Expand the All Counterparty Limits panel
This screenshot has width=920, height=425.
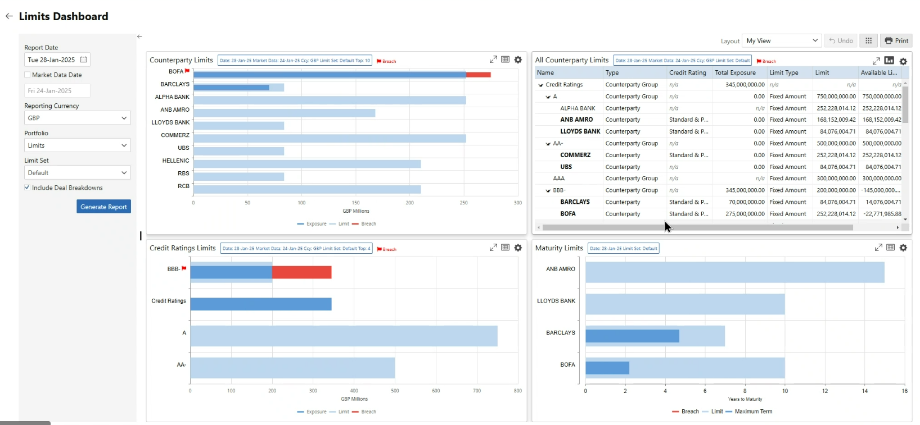[876, 61]
